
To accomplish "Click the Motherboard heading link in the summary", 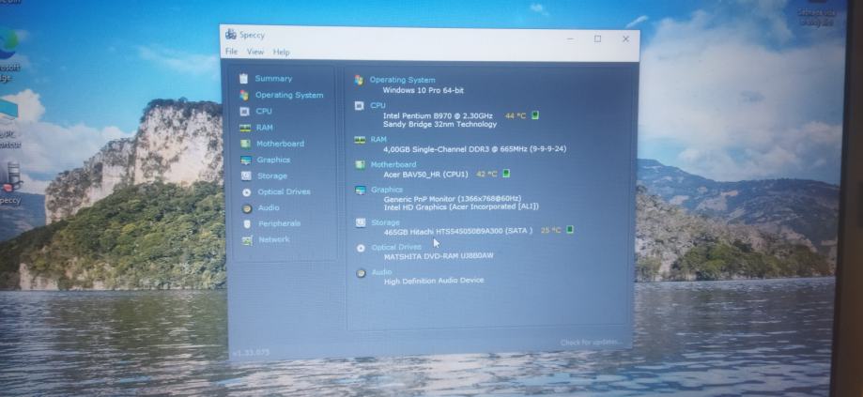I will coord(393,164).
